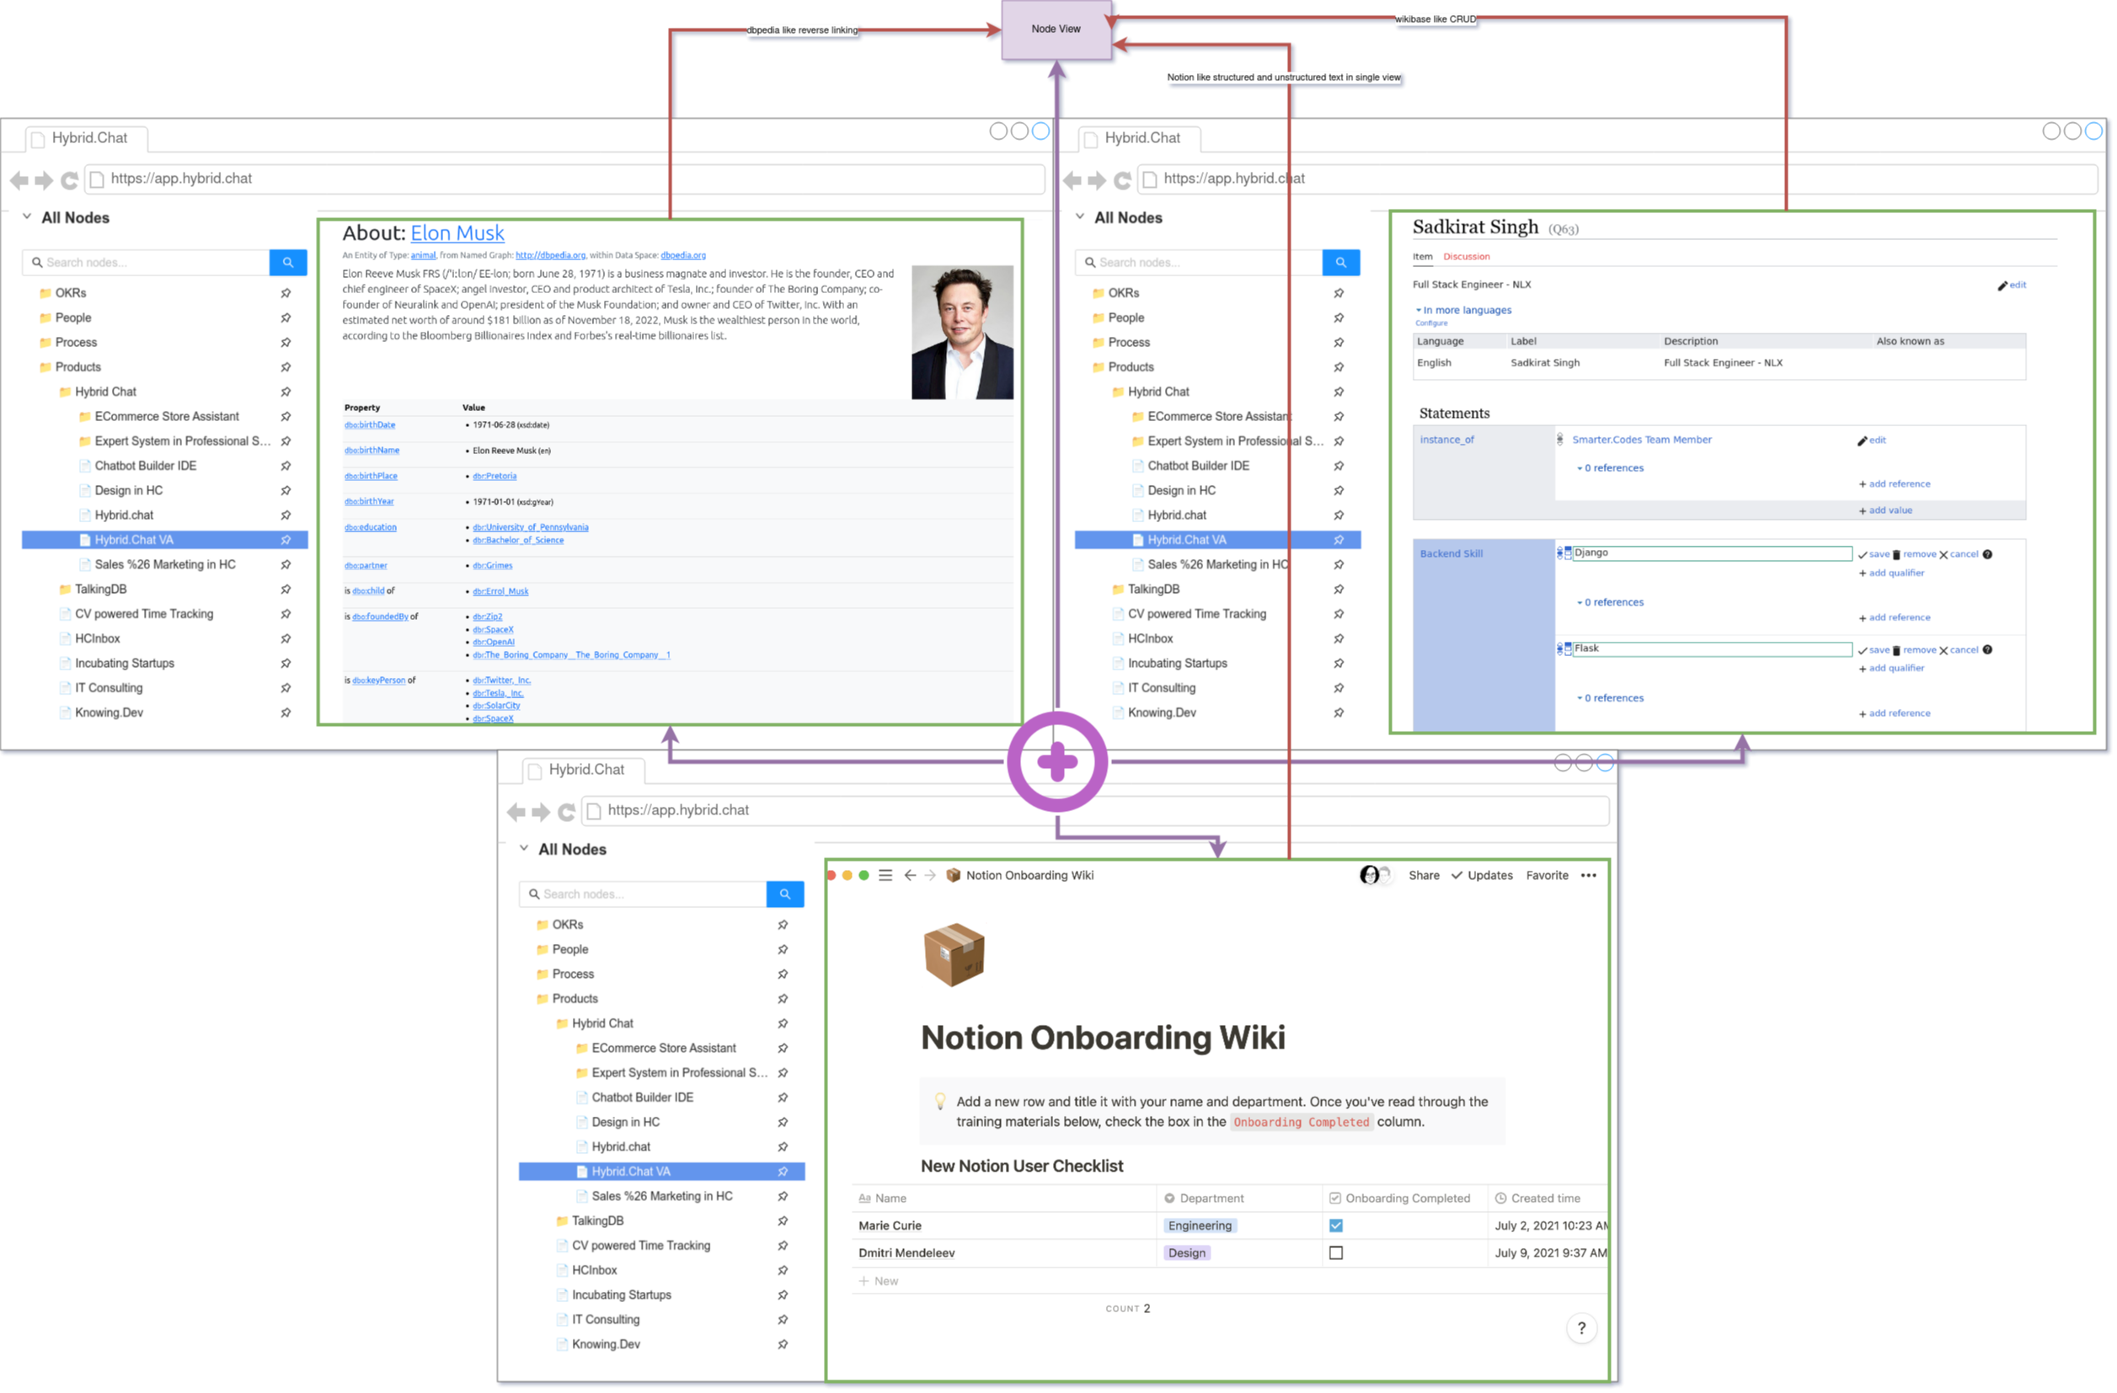The width and height of the screenshot is (2117, 1393).
Task: Click Notion user avatar icon
Action: click(x=1371, y=876)
